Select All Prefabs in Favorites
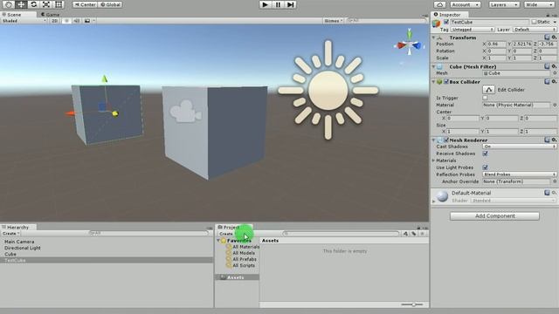This screenshot has width=559, height=314. [x=245, y=259]
